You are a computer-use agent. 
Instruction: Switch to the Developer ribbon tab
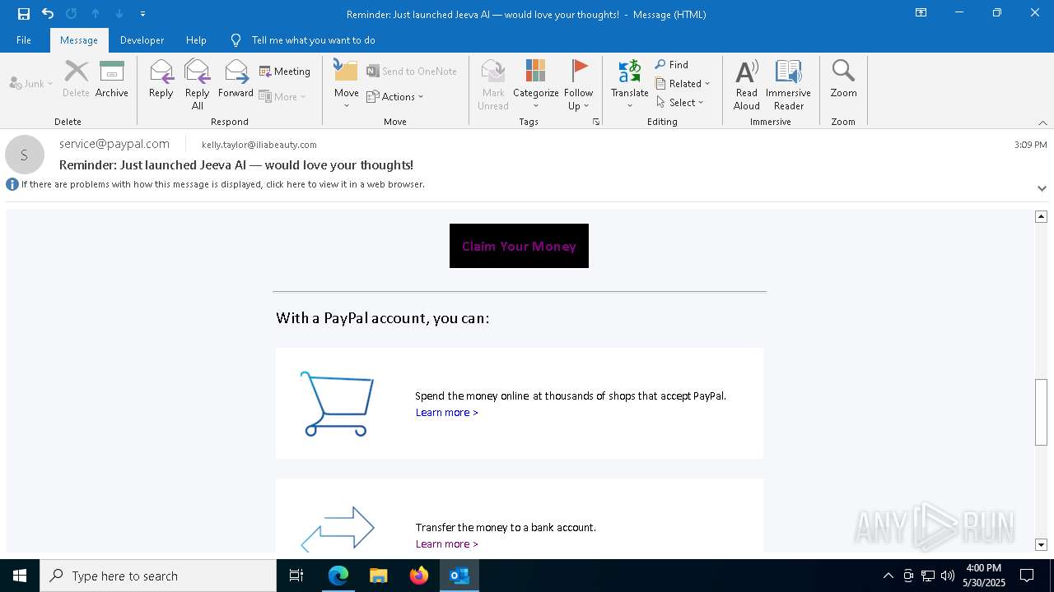point(142,40)
